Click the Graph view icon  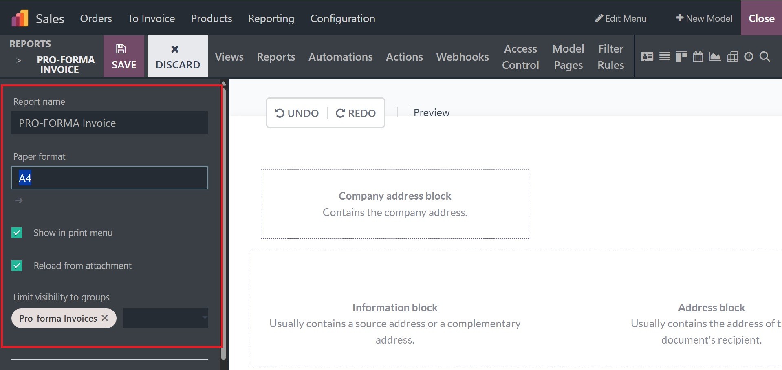tap(715, 57)
